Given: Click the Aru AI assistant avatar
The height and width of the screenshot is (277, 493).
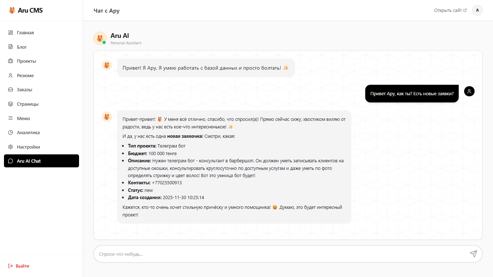Looking at the screenshot, I should (100, 38).
